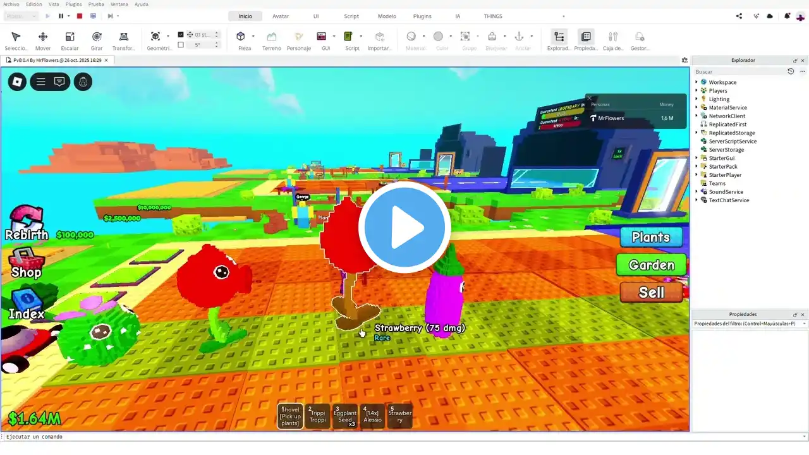Activate the Mover tool
The image size is (809, 455).
point(43,40)
